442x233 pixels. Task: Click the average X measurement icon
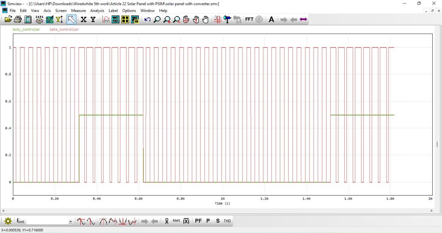(x=166, y=221)
